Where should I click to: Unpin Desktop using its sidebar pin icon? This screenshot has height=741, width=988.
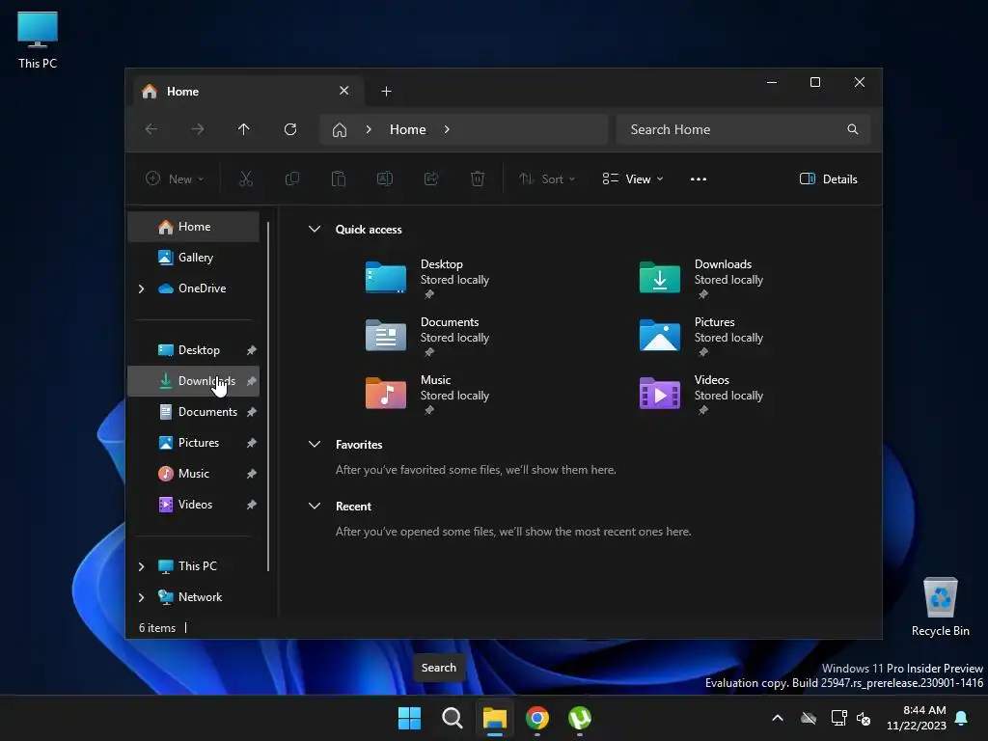pyautogui.click(x=251, y=350)
